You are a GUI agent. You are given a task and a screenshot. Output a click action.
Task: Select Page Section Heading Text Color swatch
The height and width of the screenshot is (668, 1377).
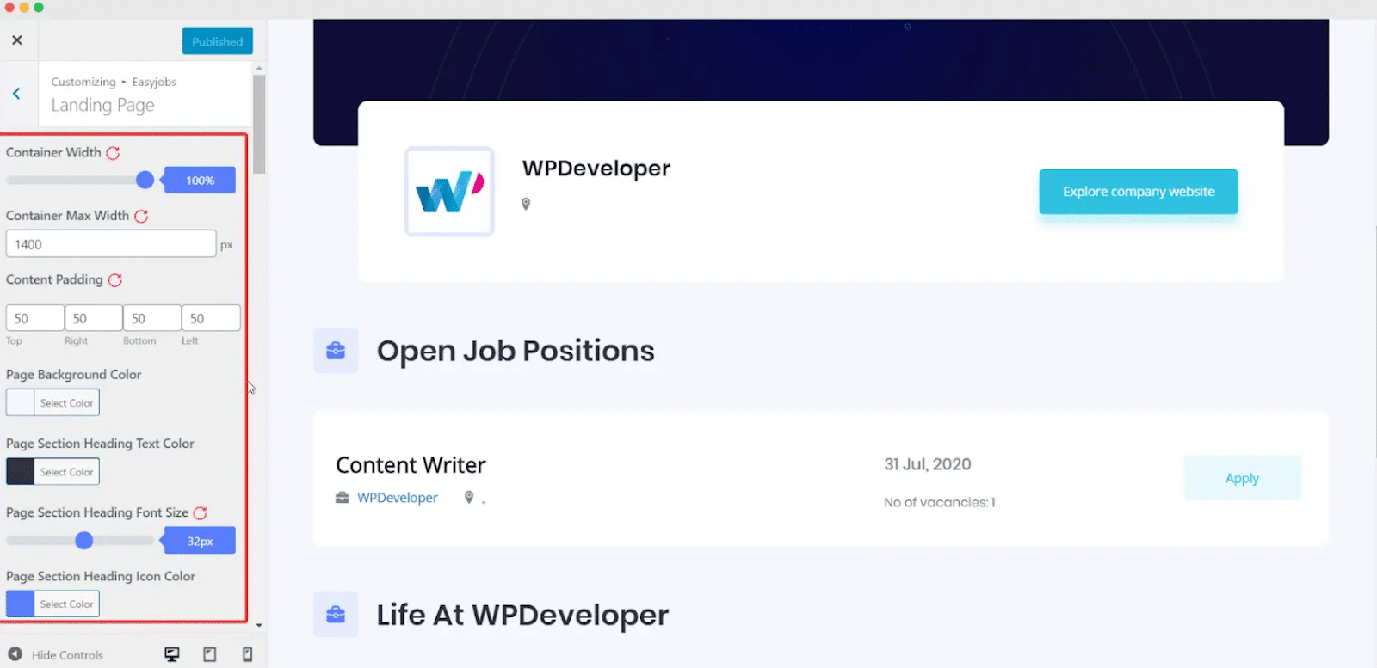coord(21,471)
